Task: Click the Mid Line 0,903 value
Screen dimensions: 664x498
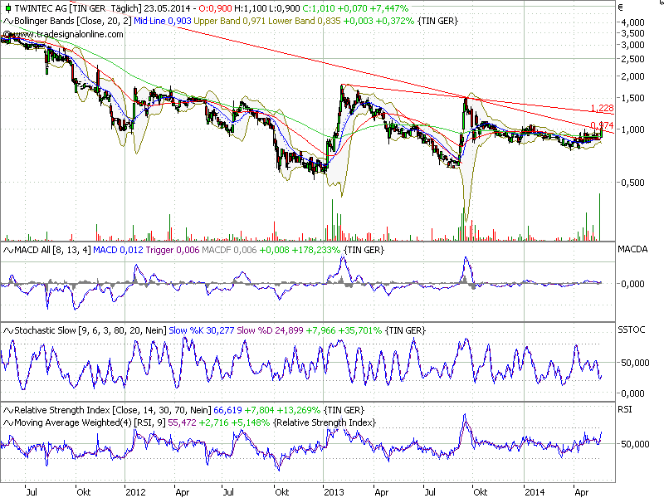Action: (x=163, y=22)
